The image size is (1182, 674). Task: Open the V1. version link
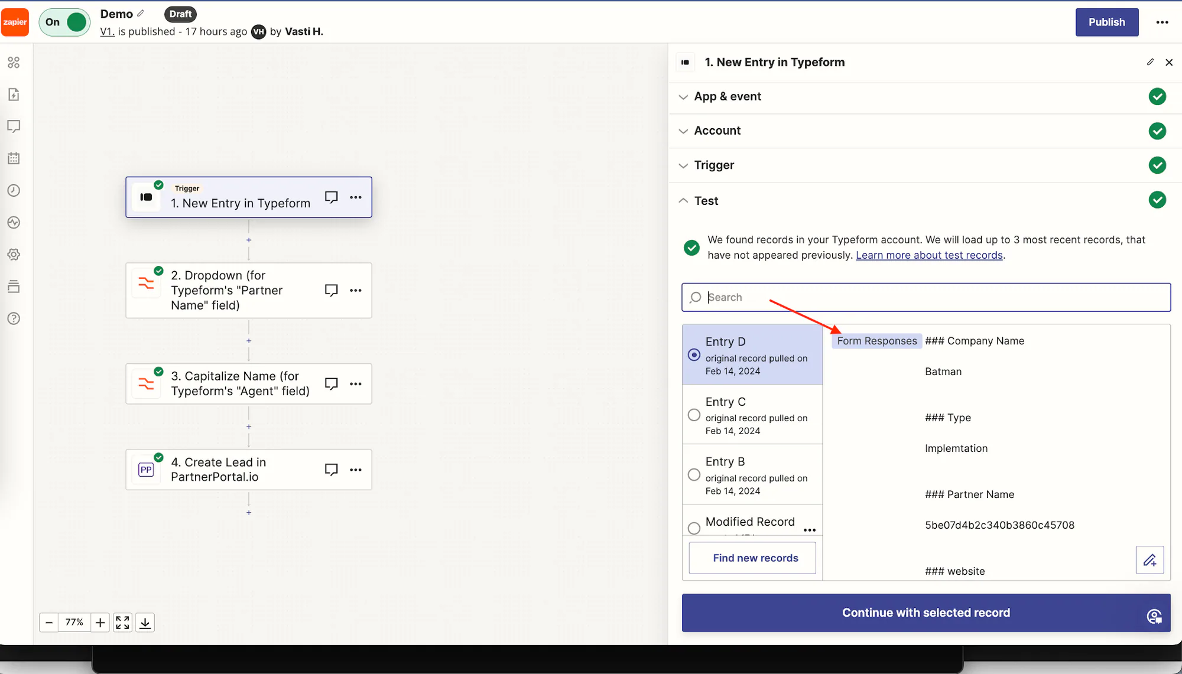click(107, 31)
